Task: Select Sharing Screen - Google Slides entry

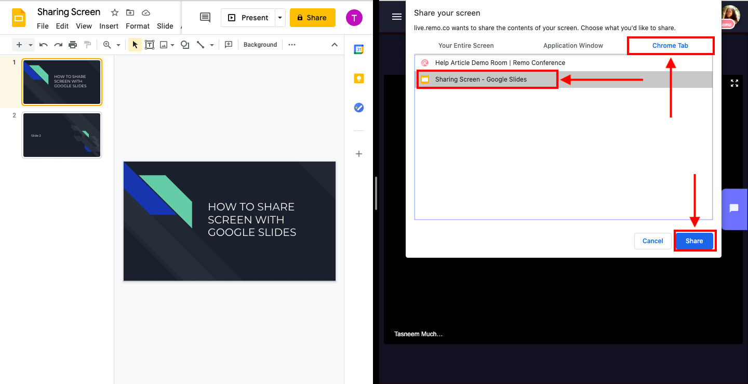Action: [x=564, y=80]
